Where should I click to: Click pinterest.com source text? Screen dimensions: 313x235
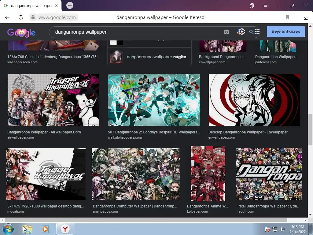click(x=266, y=62)
